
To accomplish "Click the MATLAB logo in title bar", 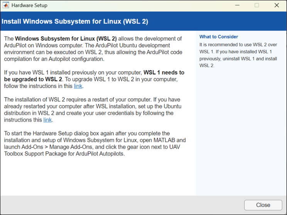I will 5,5.
